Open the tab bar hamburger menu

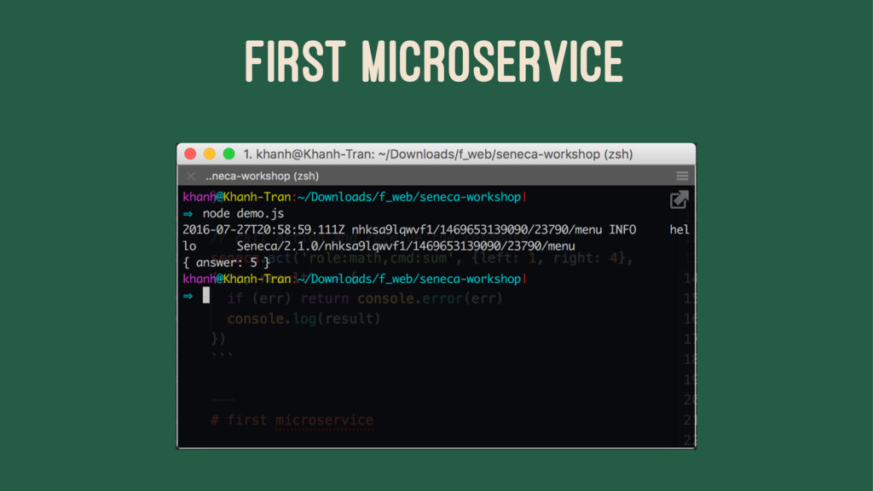tap(682, 176)
